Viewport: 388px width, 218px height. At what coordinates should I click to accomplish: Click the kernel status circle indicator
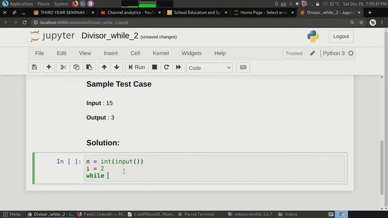pyautogui.click(x=351, y=53)
